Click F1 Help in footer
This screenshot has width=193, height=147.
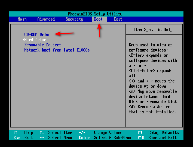point(23,132)
